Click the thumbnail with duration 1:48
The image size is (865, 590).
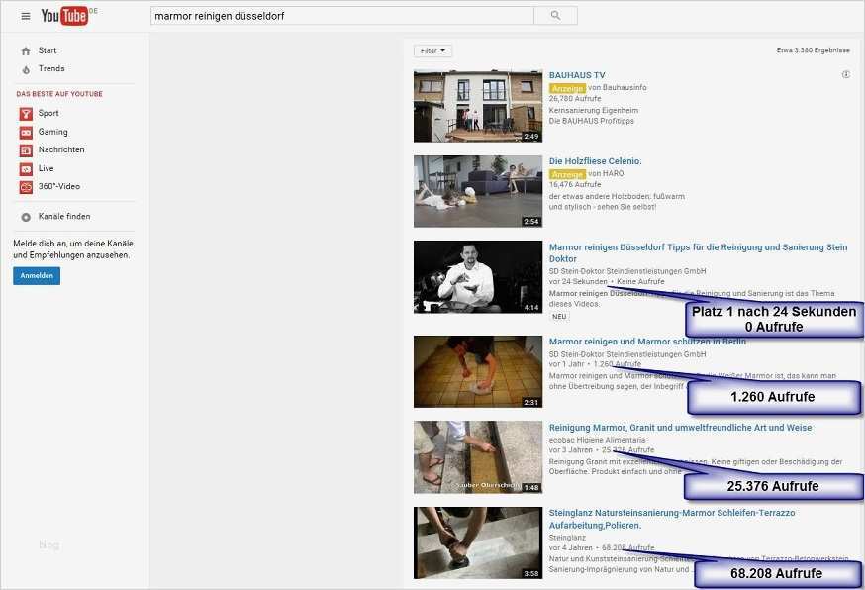click(x=478, y=457)
